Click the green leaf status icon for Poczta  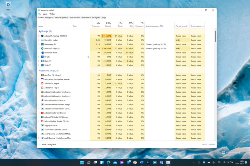click(88, 57)
